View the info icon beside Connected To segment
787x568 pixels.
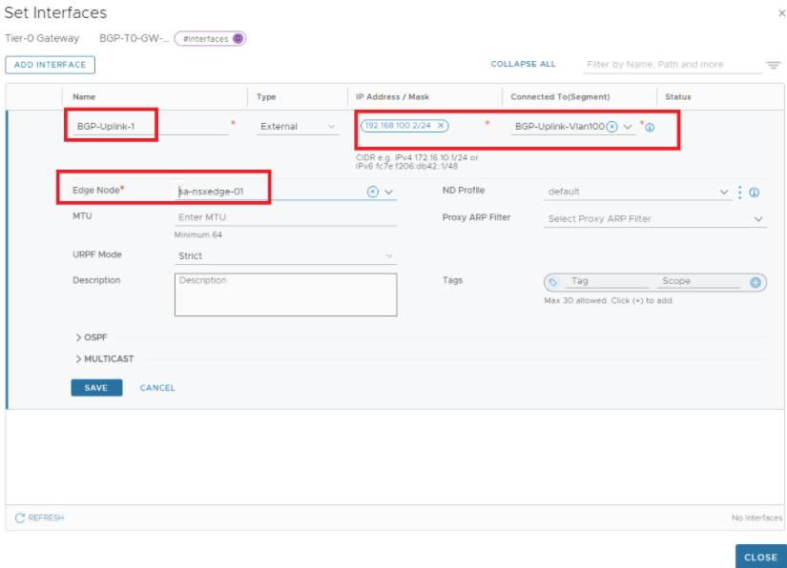[651, 127]
